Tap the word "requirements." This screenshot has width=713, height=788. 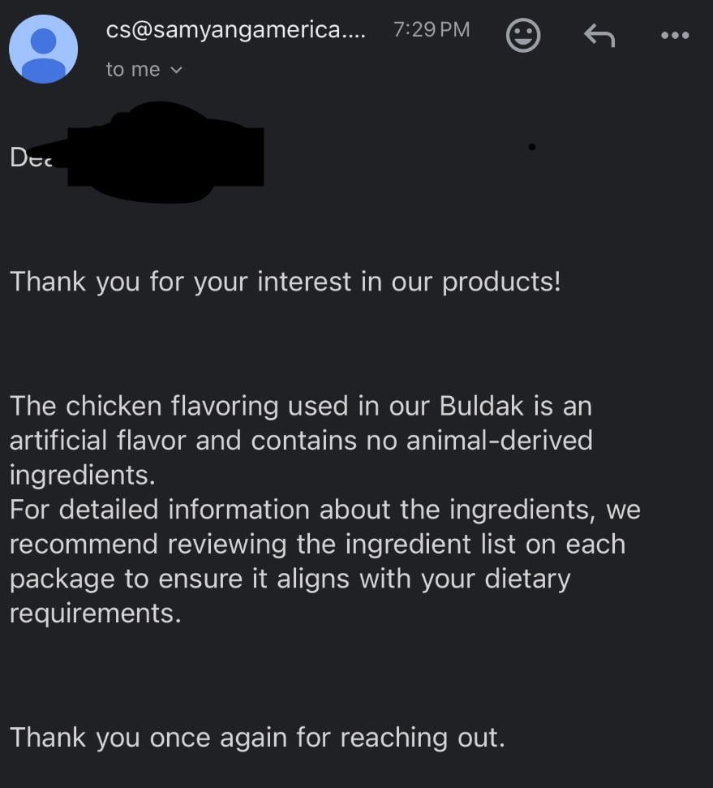pos(95,614)
